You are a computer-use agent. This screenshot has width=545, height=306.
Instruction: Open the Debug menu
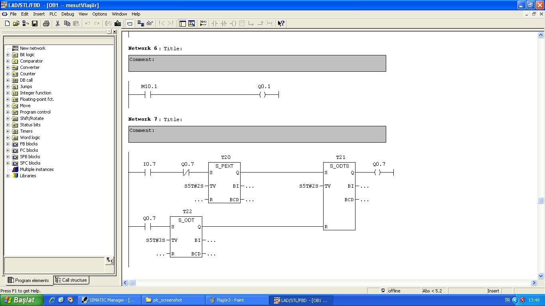(67, 14)
